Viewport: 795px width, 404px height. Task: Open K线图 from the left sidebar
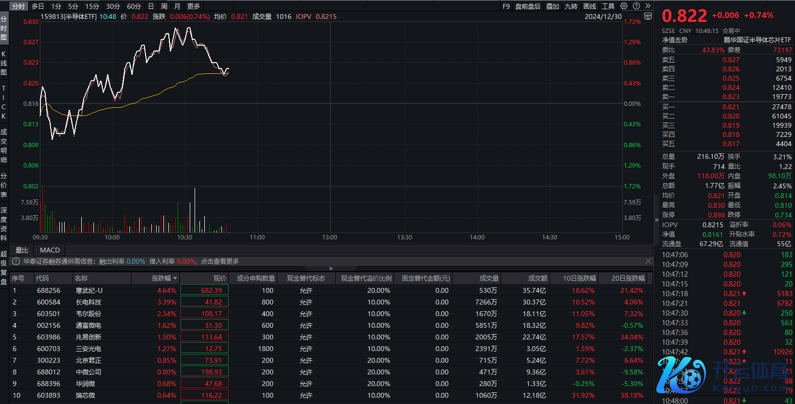(x=4, y=63)
